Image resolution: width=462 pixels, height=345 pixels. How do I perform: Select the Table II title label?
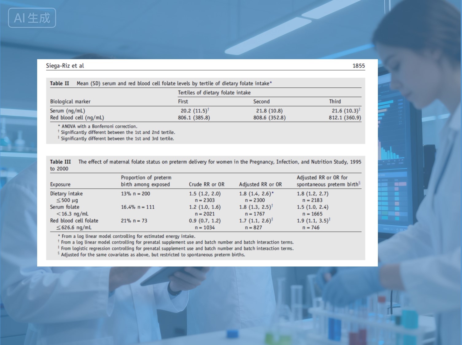60,83
